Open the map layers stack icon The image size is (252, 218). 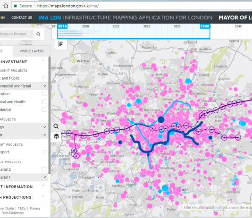click(x=56, y=136)
